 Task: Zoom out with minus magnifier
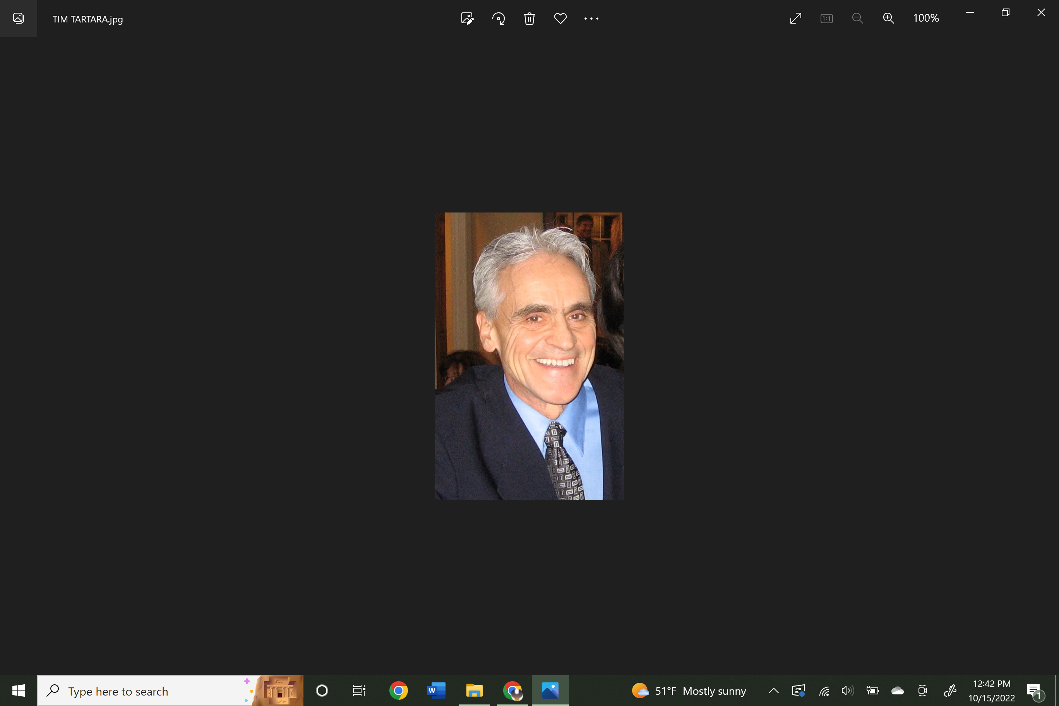(857, 19)
